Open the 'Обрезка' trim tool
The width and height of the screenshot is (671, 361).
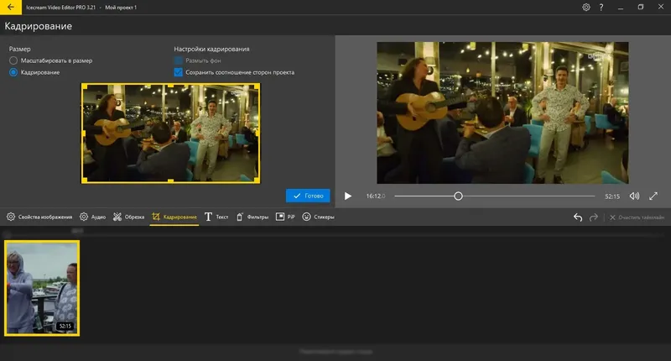click(x=129, y=217)
